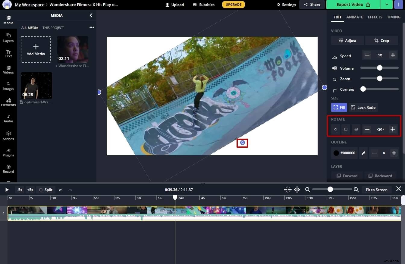Open the All Media overflow menu
Image resolution: width=405 pixels, height=264 pixels.
click(x=92, y=27)
